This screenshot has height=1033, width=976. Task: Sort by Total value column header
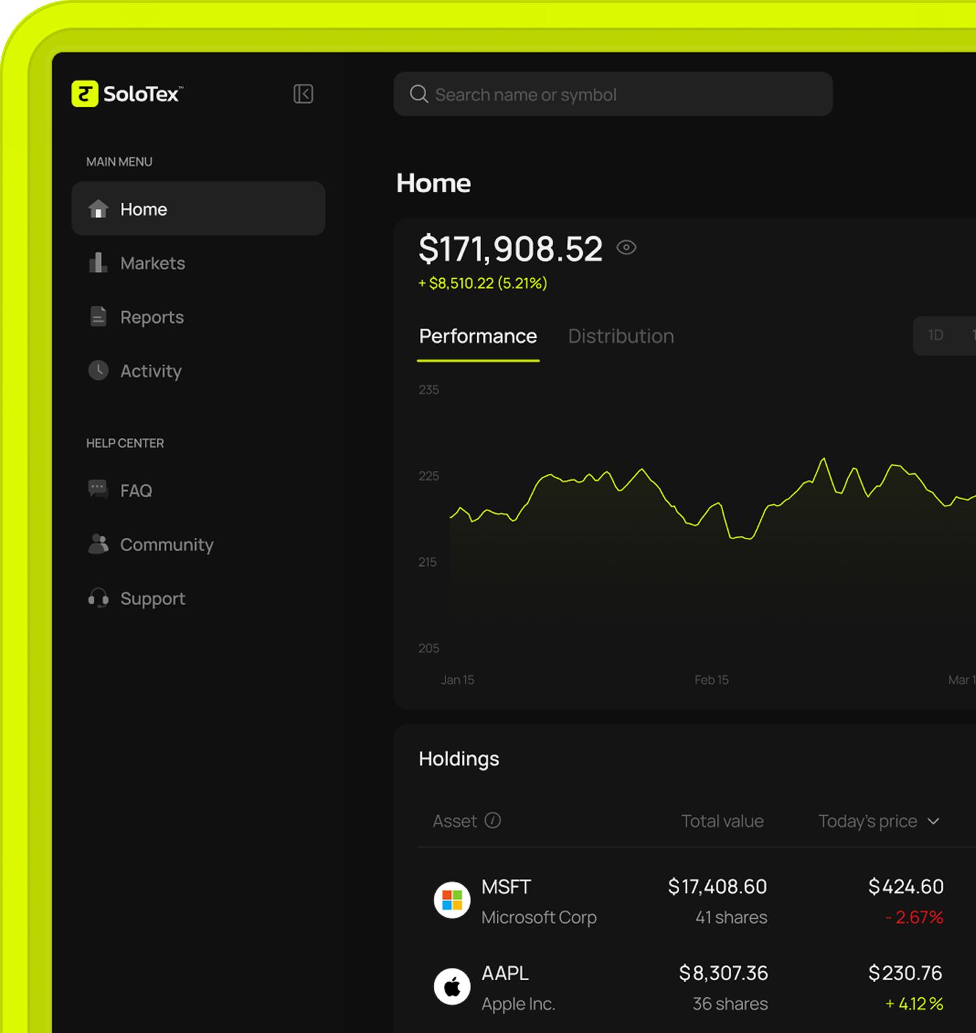722,821
